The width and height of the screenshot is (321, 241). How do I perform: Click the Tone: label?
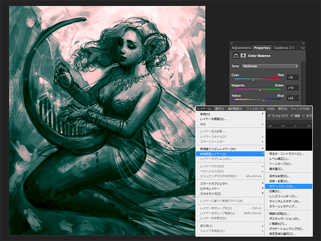(235, 66)
